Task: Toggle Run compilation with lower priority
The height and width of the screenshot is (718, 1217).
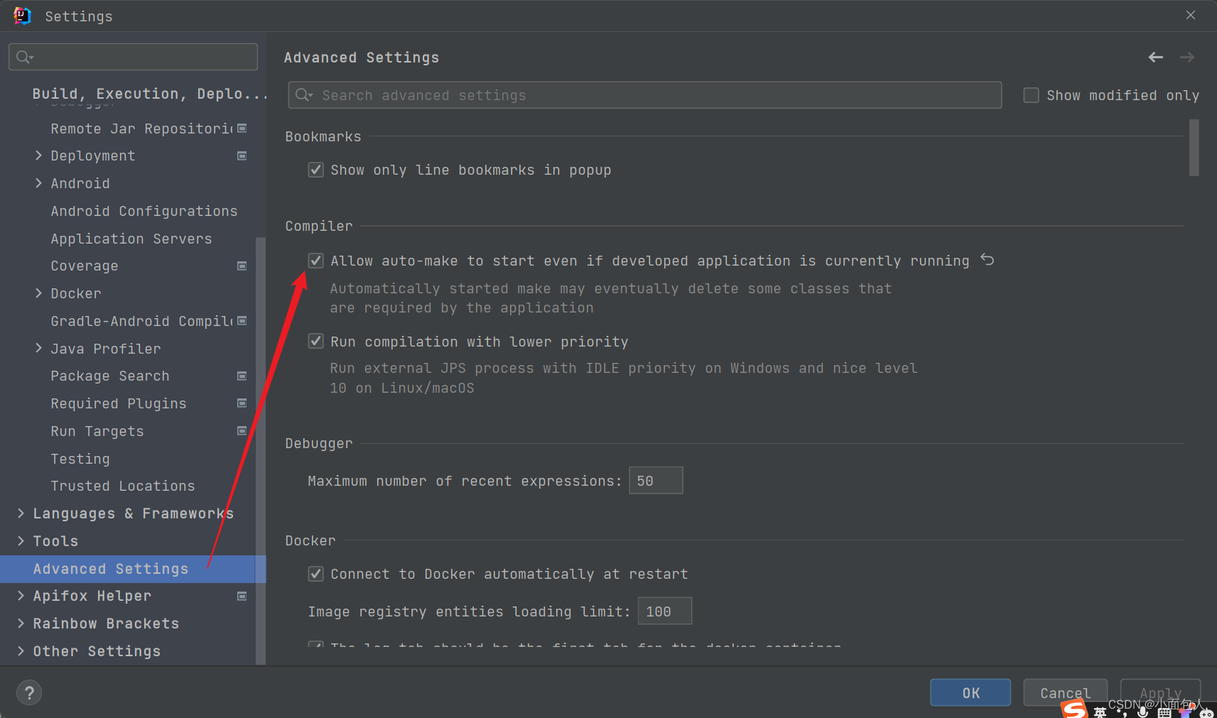Action: click(x=316, y=342)
